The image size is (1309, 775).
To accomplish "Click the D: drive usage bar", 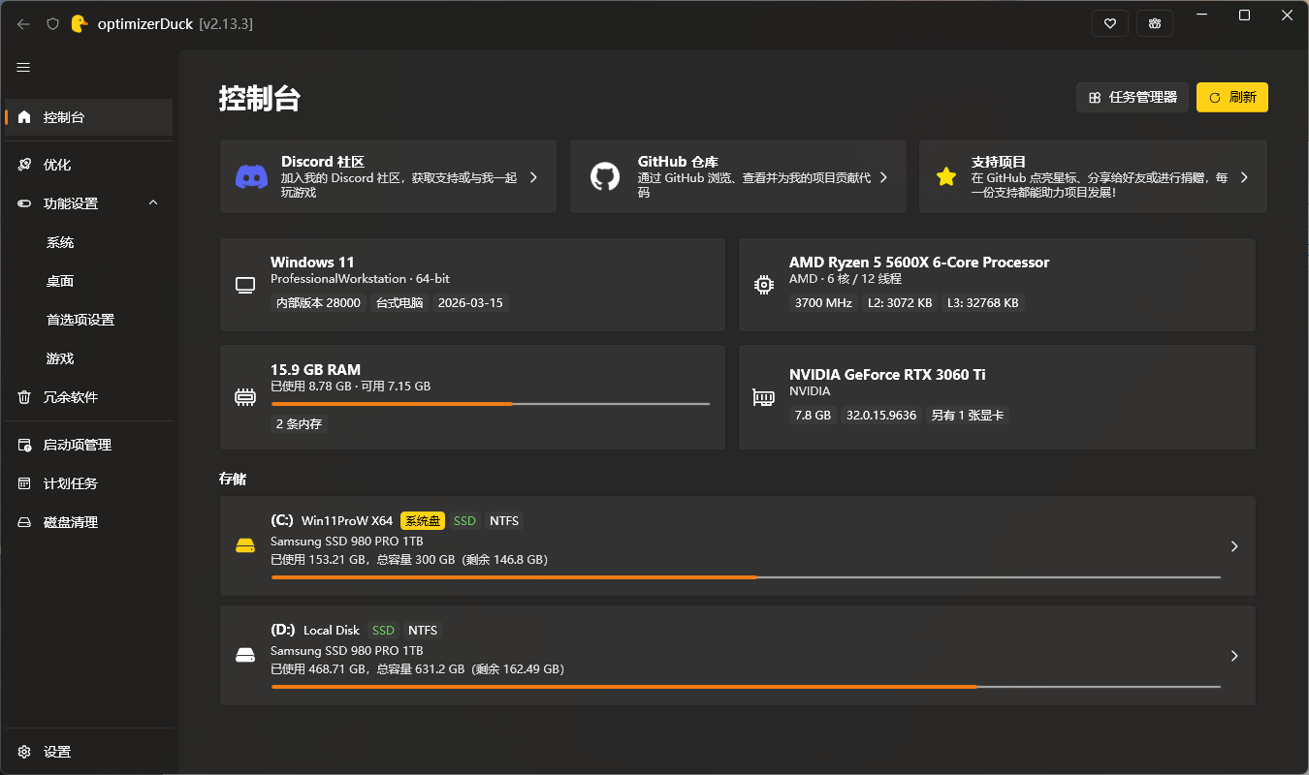I will [x=746, y=686].
